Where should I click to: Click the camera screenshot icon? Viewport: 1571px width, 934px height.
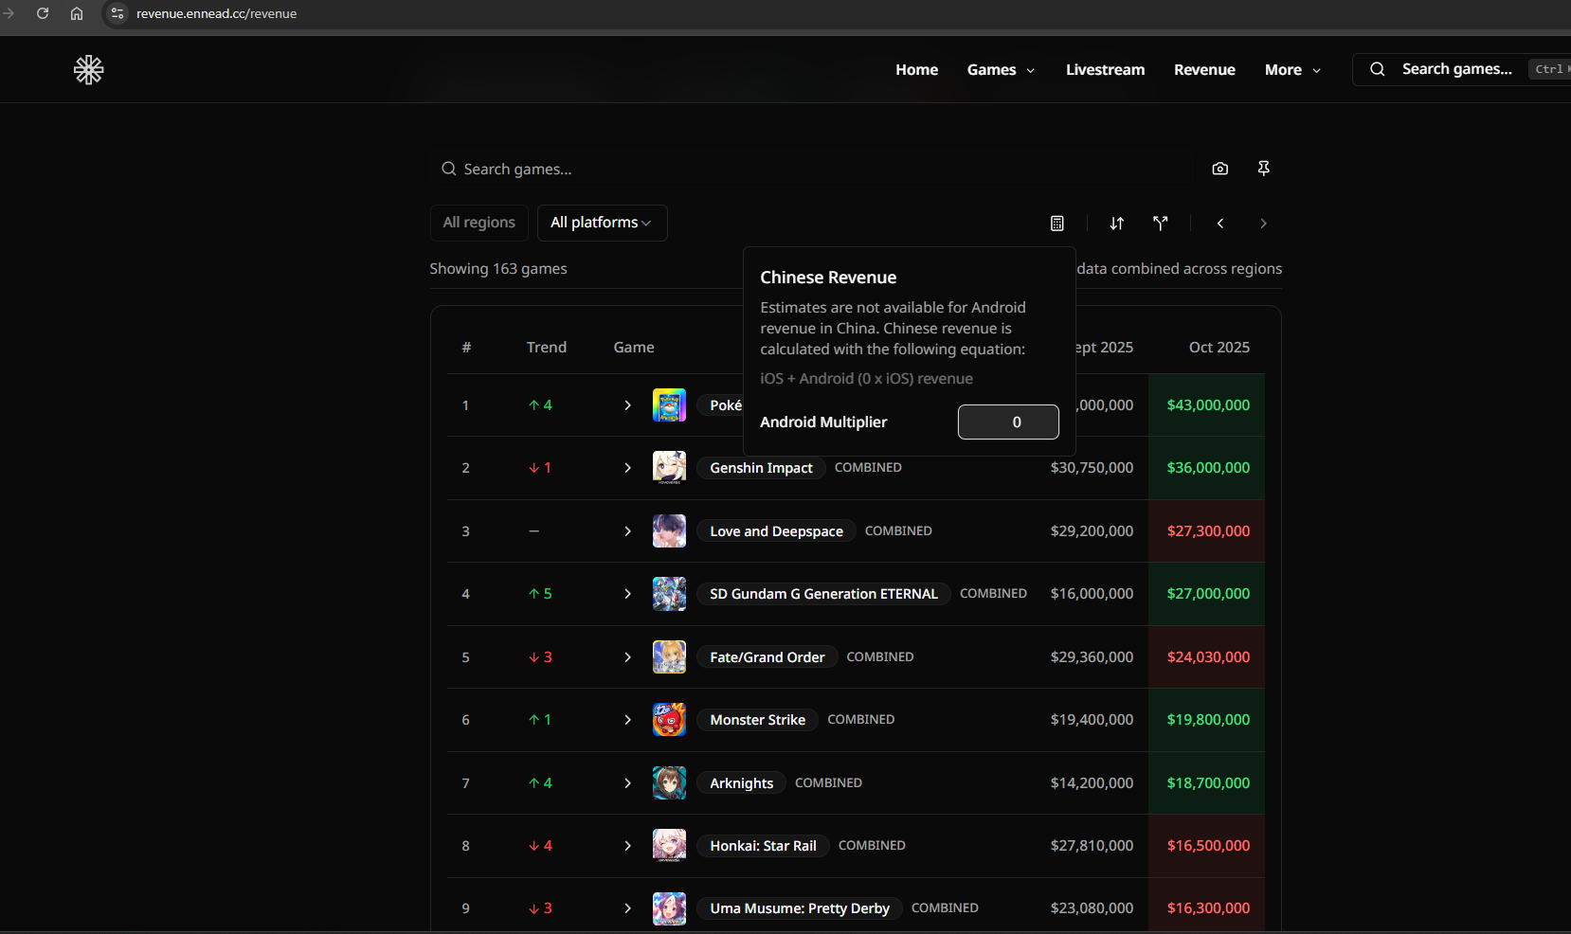pyautogui.click(x=1219, y=169)
